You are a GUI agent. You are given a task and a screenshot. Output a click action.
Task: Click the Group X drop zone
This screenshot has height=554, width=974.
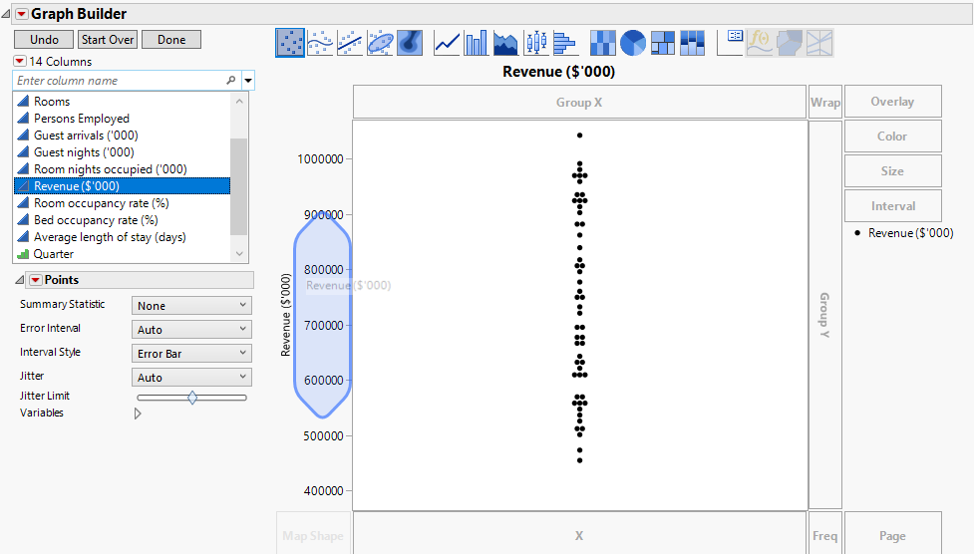coord(579,102)
